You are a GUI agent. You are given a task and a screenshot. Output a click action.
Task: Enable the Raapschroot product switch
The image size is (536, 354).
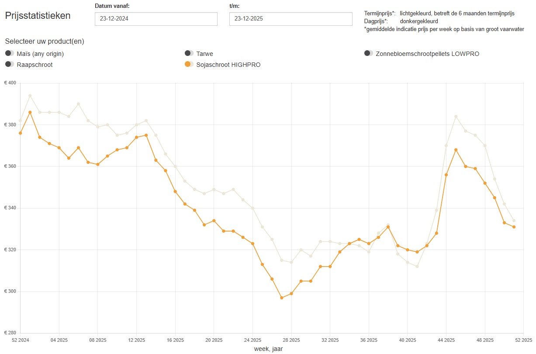point(10,64)
